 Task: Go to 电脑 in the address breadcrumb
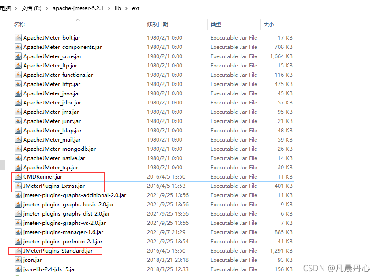[5, 8]
